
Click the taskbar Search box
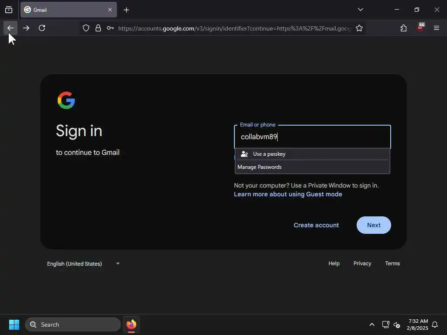coord(73,325)
